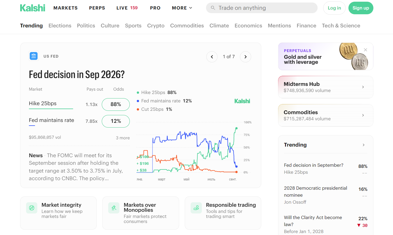This screenshot has height=235, width=393.
Task: Open Commodities card chevron arrow
Action: pos(363,115)
